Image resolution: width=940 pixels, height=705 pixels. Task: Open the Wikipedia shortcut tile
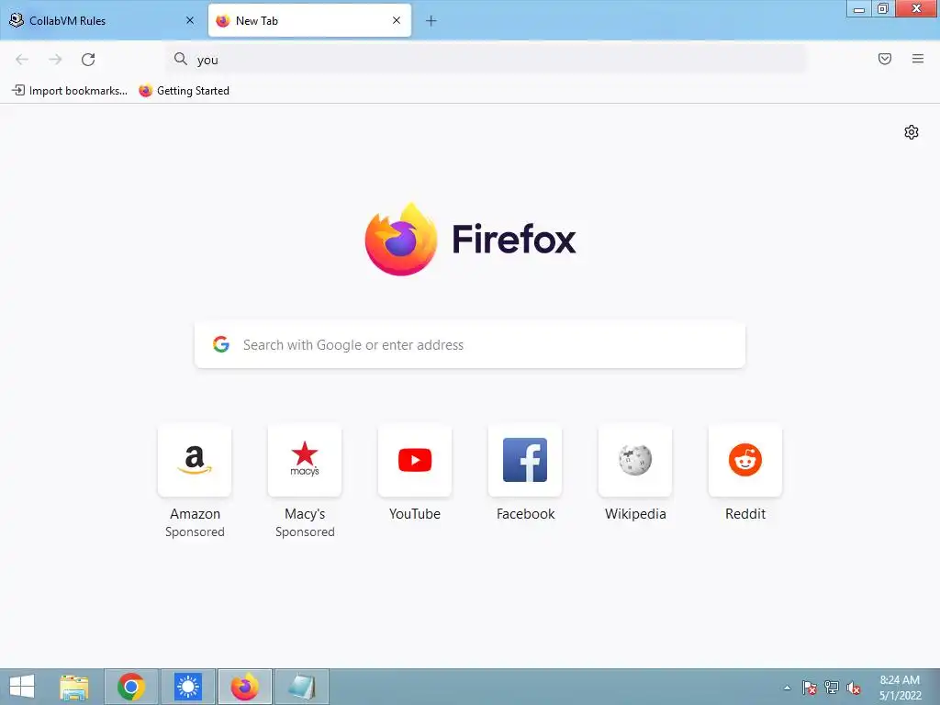pos(635,461)
